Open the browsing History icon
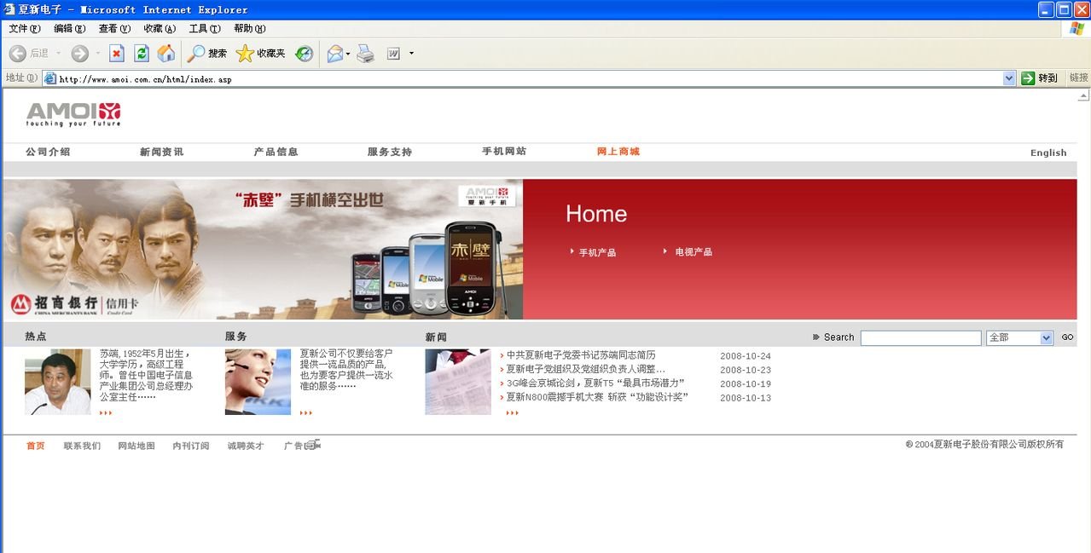This screenshot has height=553, width=1091. click(305, 54)
